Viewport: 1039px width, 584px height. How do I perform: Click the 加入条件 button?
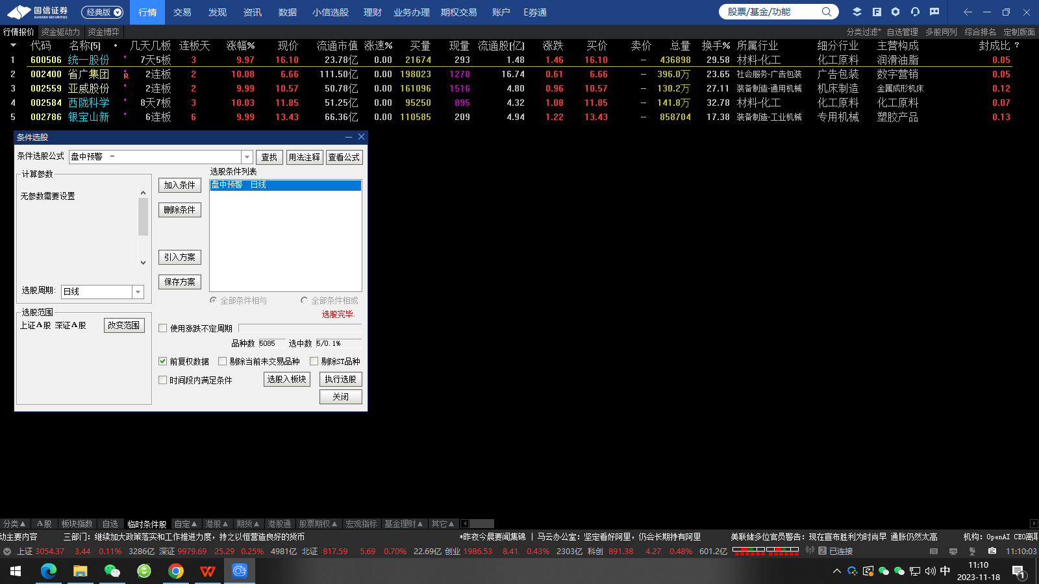click(179, 185)
